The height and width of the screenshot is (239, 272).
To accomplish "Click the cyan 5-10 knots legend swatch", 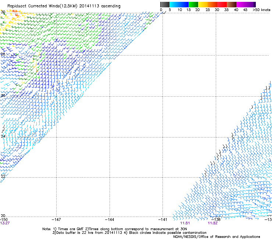I will click(x=174, y=4).
